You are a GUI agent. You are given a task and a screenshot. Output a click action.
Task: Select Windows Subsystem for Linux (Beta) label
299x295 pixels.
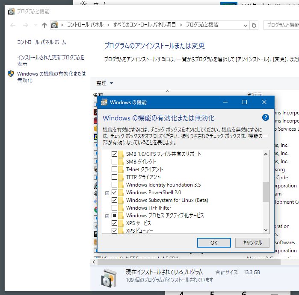(167, 200)
